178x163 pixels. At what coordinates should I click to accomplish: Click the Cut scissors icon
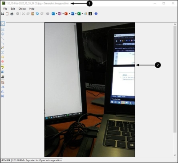point(23,14)
